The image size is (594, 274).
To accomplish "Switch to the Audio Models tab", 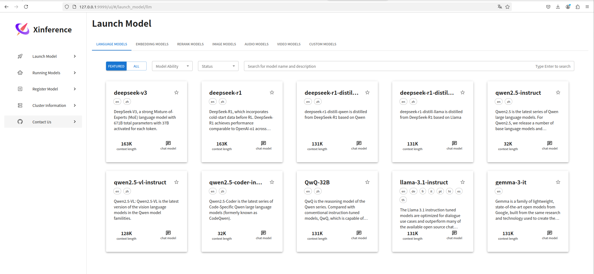I will tap(256, 44).
